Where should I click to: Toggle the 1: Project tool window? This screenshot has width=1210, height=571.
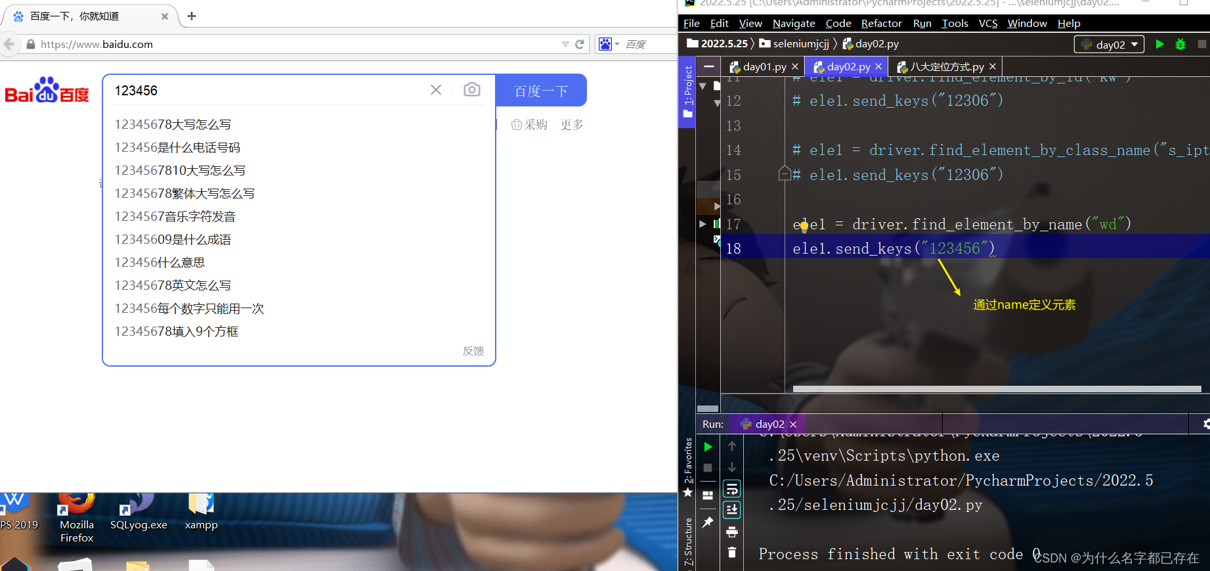pyautogui.click(x=688, y=92)
